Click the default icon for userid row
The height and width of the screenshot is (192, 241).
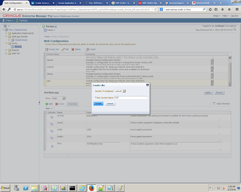coord(52,124)
